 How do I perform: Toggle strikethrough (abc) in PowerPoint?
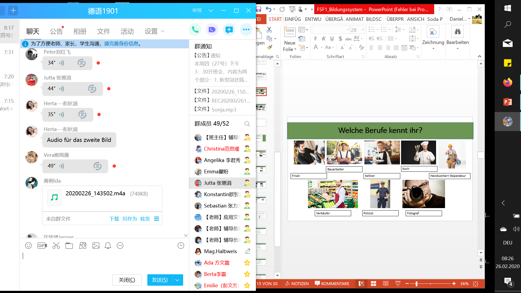click(x=348, y=39)
